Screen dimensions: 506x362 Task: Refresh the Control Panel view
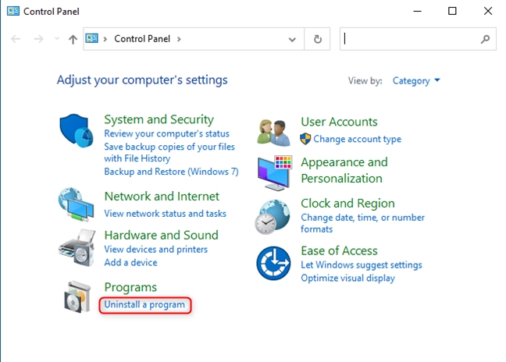point(318,39)
